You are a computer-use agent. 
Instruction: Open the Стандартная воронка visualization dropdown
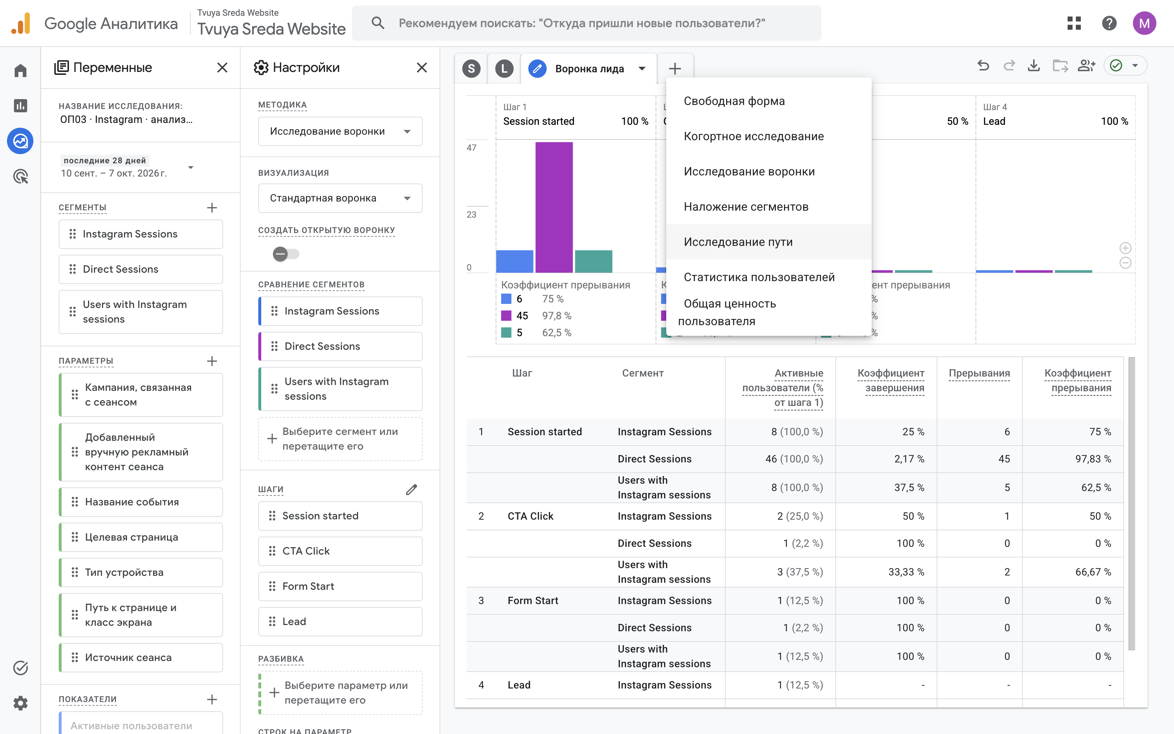coord(340,198)
